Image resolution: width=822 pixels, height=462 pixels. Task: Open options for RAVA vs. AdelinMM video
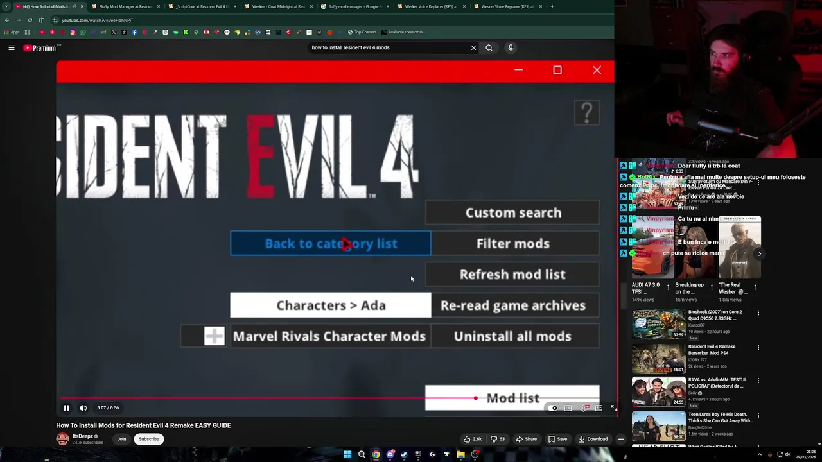pyautogui.click(x=758, y=381)
